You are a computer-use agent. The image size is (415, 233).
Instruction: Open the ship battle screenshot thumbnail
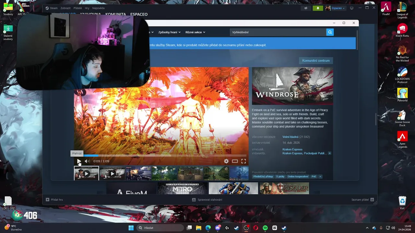point(138,173)
